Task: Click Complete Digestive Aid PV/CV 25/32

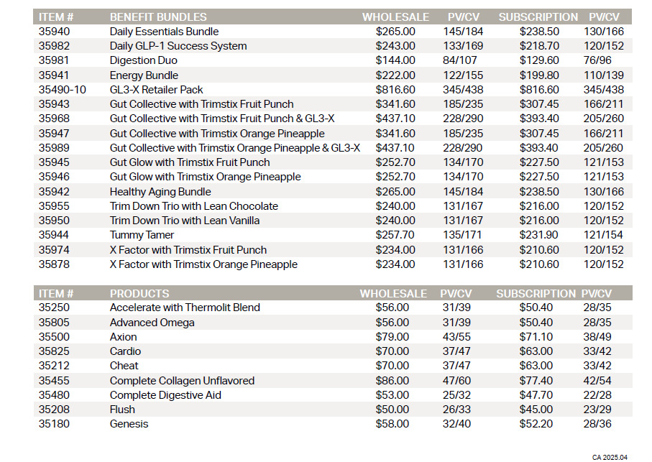Action: click(x=456, y=395)
